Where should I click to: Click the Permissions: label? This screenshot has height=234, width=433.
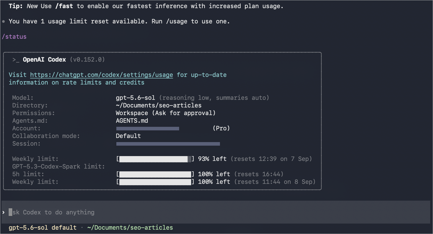(x=33, y=113)
